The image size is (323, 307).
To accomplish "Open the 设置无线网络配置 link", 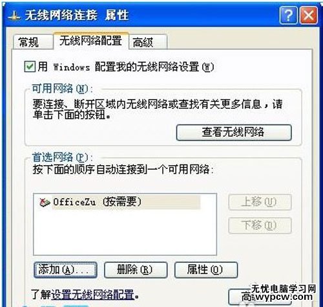I will [x=93, y=294].
